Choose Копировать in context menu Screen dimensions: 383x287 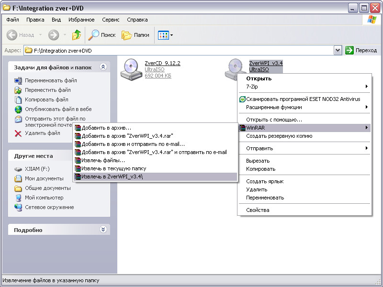coord(304,169)
